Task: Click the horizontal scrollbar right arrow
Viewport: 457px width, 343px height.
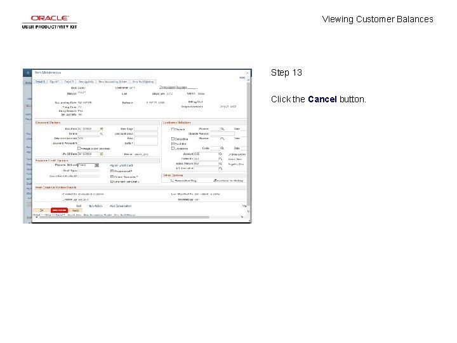Action: tap(242, 217)
